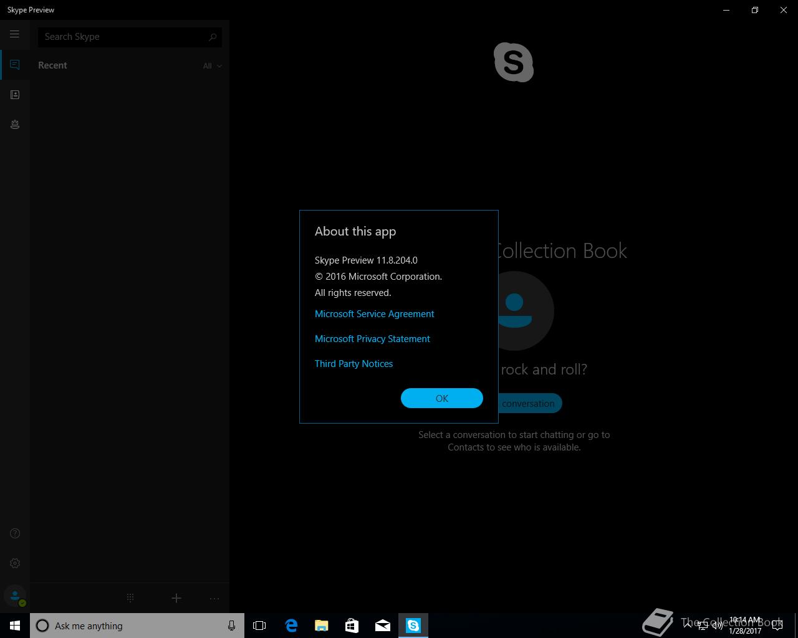798x638 pixels.
Task: Confirm the About dialog with OK
Action: click(x=442, y=398)
